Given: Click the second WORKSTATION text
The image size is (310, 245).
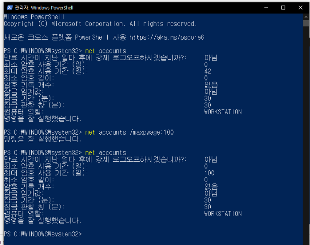Looking at the screenshot, I should click(223, 213).
